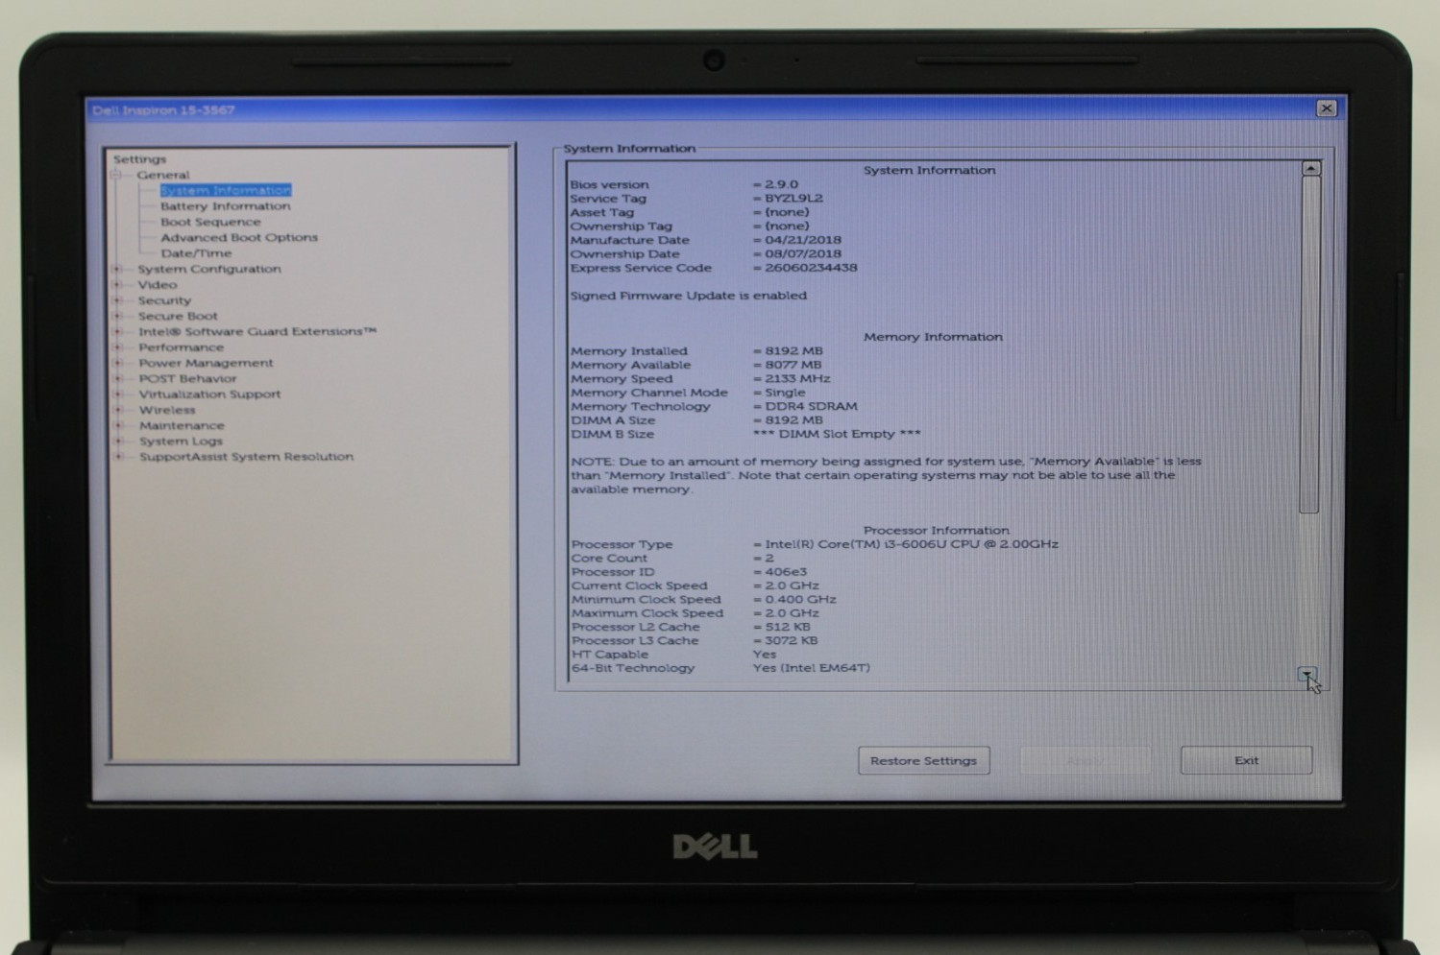Expand POST Behavior node
This screenshot has width=1440, height=955.
click(x=117, y=378)
